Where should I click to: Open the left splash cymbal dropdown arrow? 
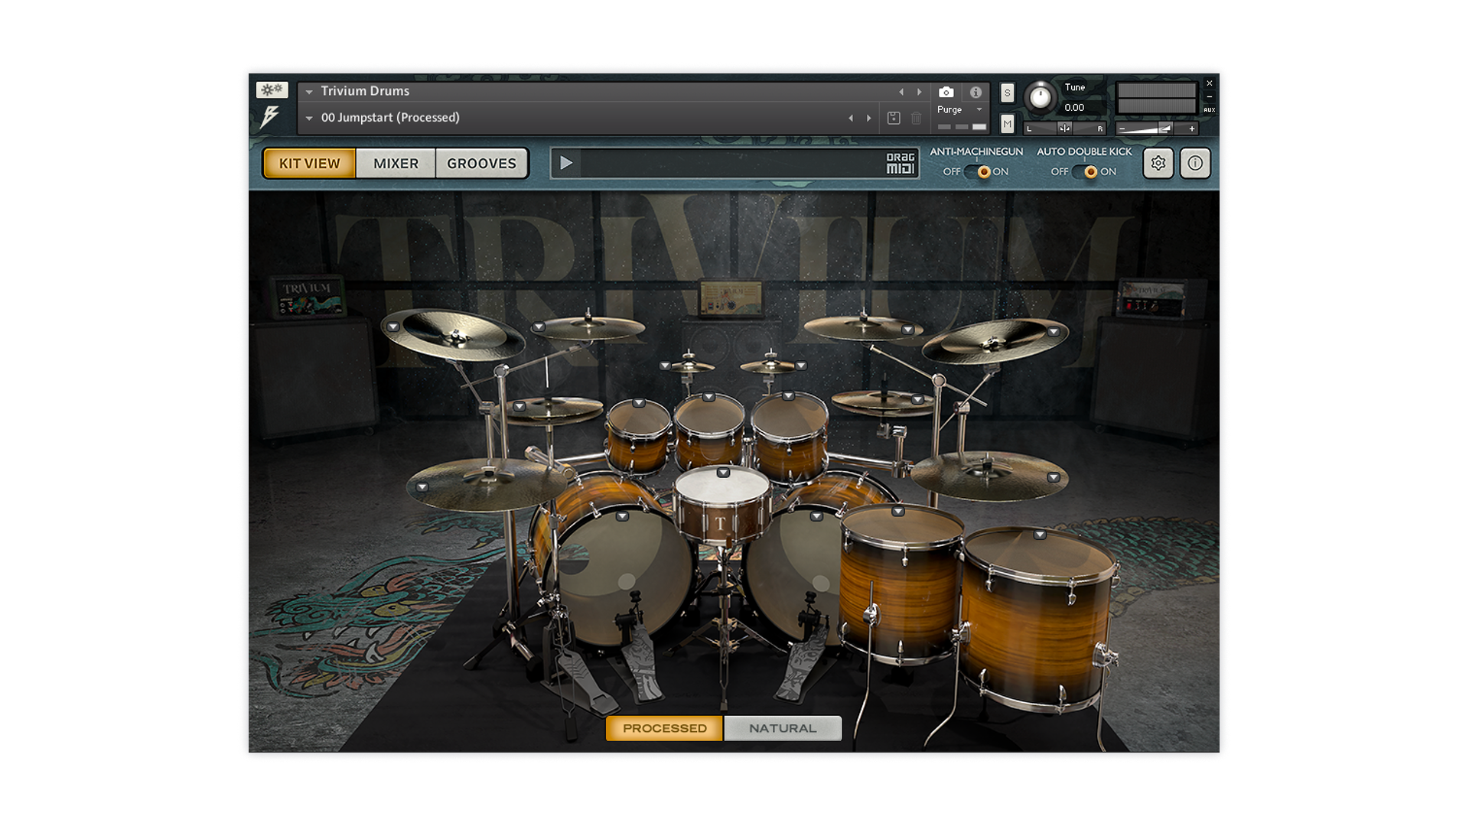(665, 366)
